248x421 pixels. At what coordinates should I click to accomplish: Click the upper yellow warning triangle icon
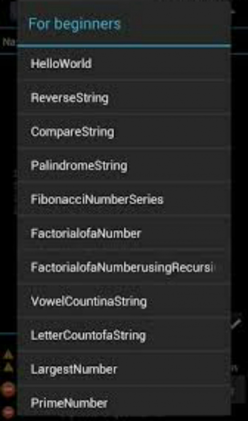8,355
